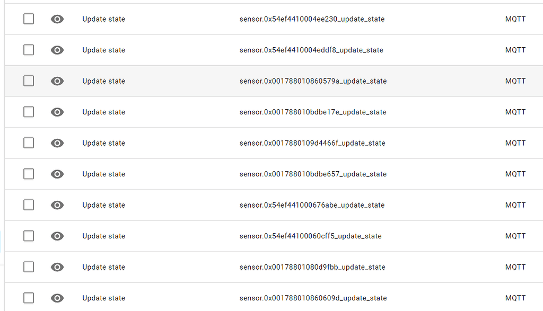Click the eye icon for sensor.0x0017880109d4466f_update_state
The width and height of the screenshot is (543, 311).
[57, 143]
